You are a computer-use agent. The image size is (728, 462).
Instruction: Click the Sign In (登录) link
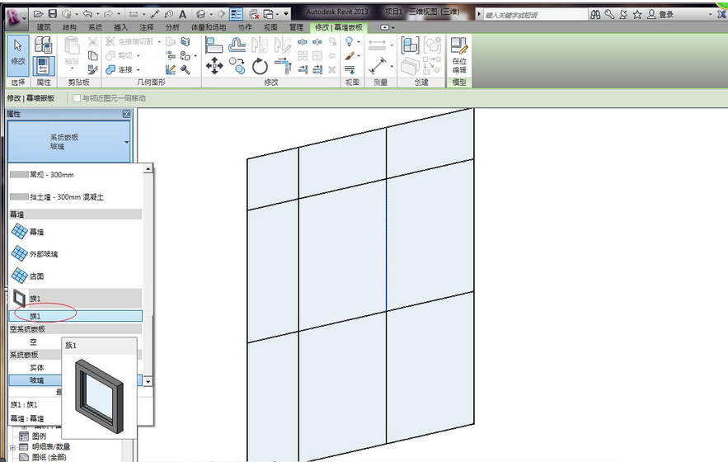pyautogui.click(x=660, y=14)
